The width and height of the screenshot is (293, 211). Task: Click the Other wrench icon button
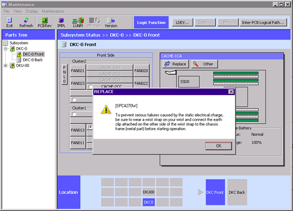tap(205, 64)
